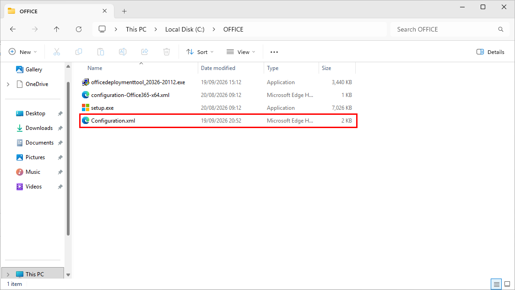515x290 pixels.
Task: Switch to large thumbnails view icon
Action: 507,284
